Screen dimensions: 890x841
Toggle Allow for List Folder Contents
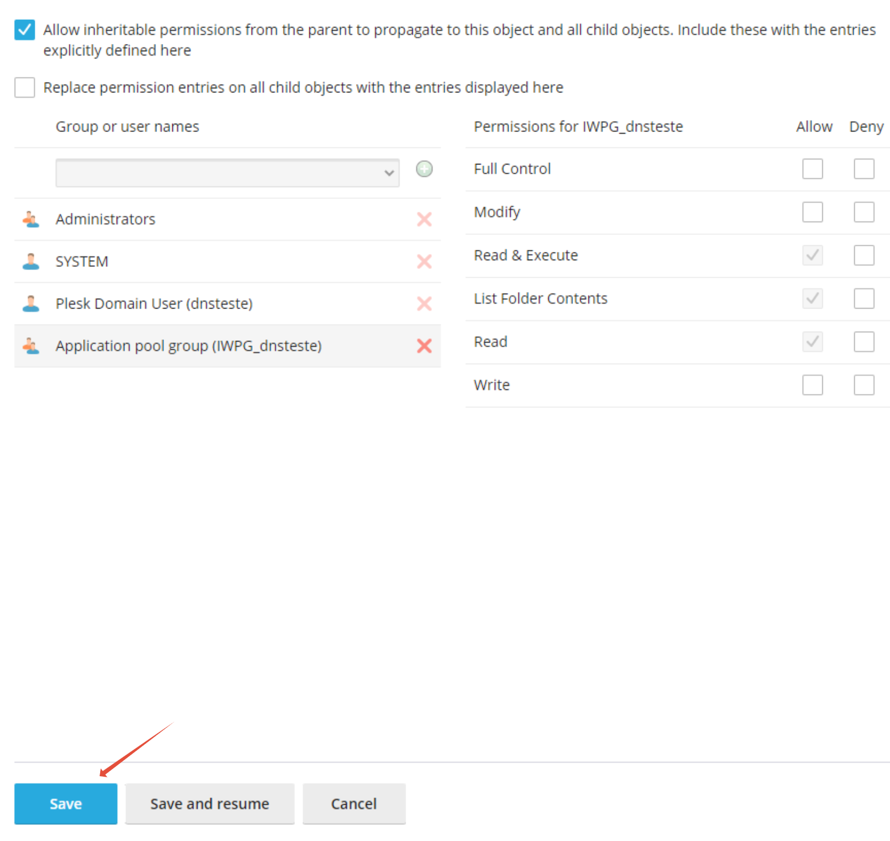[812, 299]
